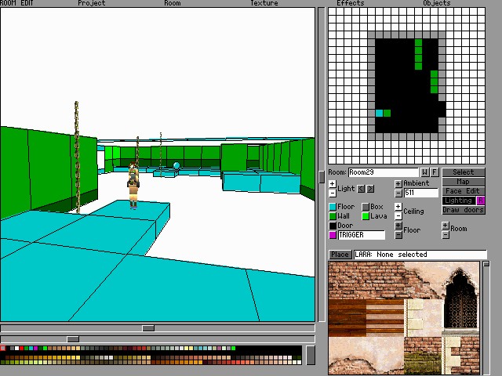Image resolution: width=502 pixels, height=376 pixels.
Task: Open the ROOM EDIT menu
Action: tap(16, 3)
